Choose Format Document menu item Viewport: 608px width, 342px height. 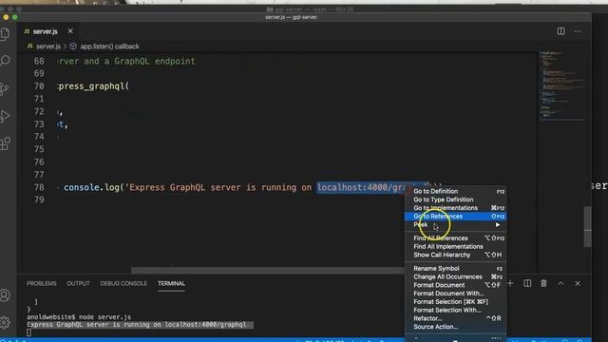[x=455, y=285]
